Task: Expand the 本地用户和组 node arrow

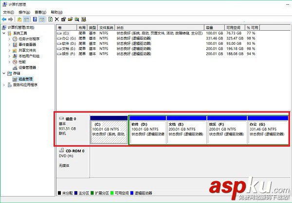Action: 9,56
